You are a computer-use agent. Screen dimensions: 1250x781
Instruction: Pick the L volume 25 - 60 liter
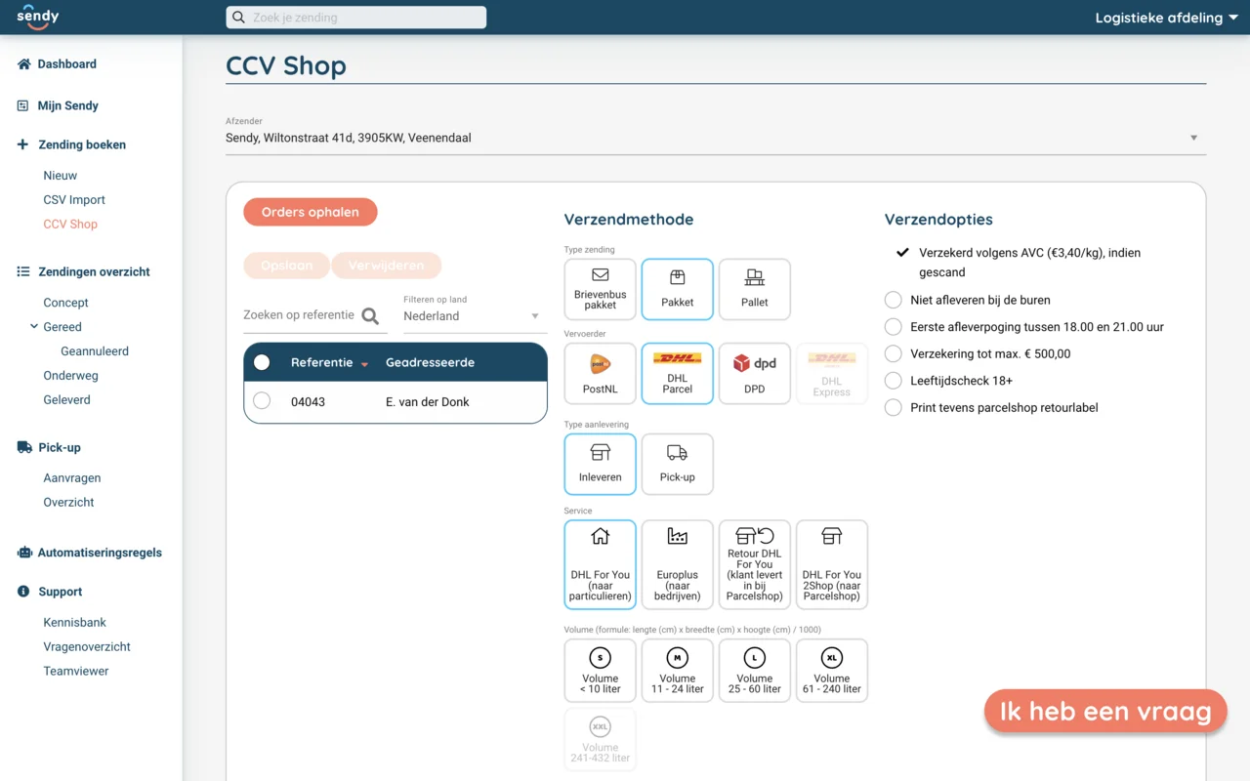coord(755,671)
